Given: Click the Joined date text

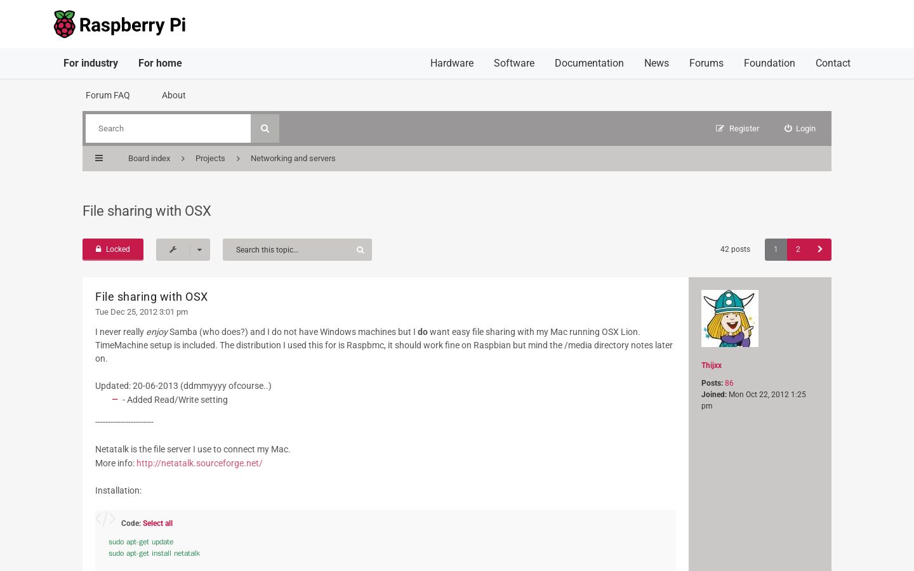Looking at the screenshot, I should click(753, 400).
